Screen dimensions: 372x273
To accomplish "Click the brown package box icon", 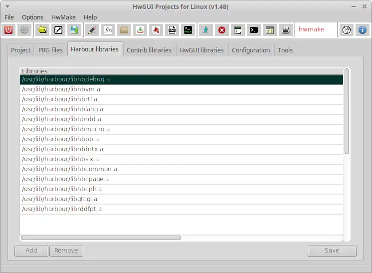I will 124,30.
